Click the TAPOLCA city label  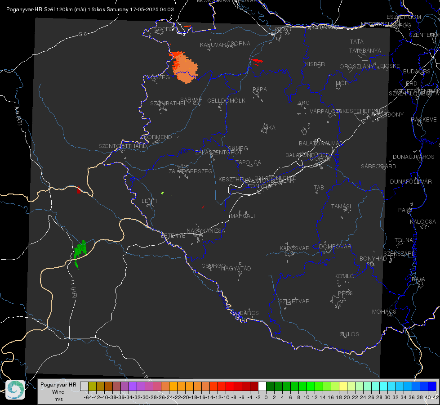pyautogui.click(x=248, y=162)
